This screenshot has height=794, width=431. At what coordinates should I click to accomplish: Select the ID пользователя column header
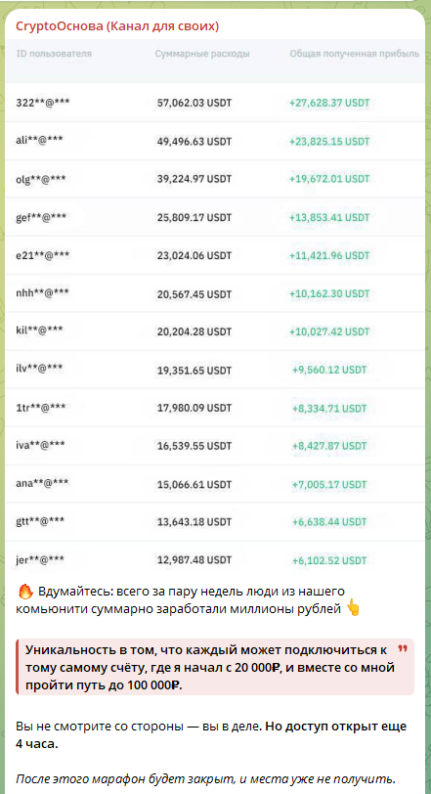tap(54, 54)
